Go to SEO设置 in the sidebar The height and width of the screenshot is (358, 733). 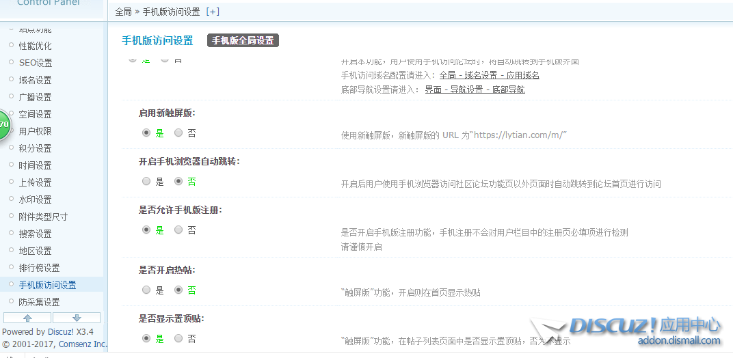coord(35,63)
